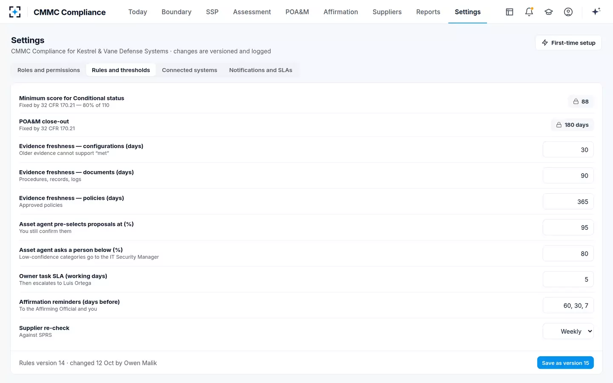
Task: Click 'Rules version 14' footer text
Action: pos(42,363)
